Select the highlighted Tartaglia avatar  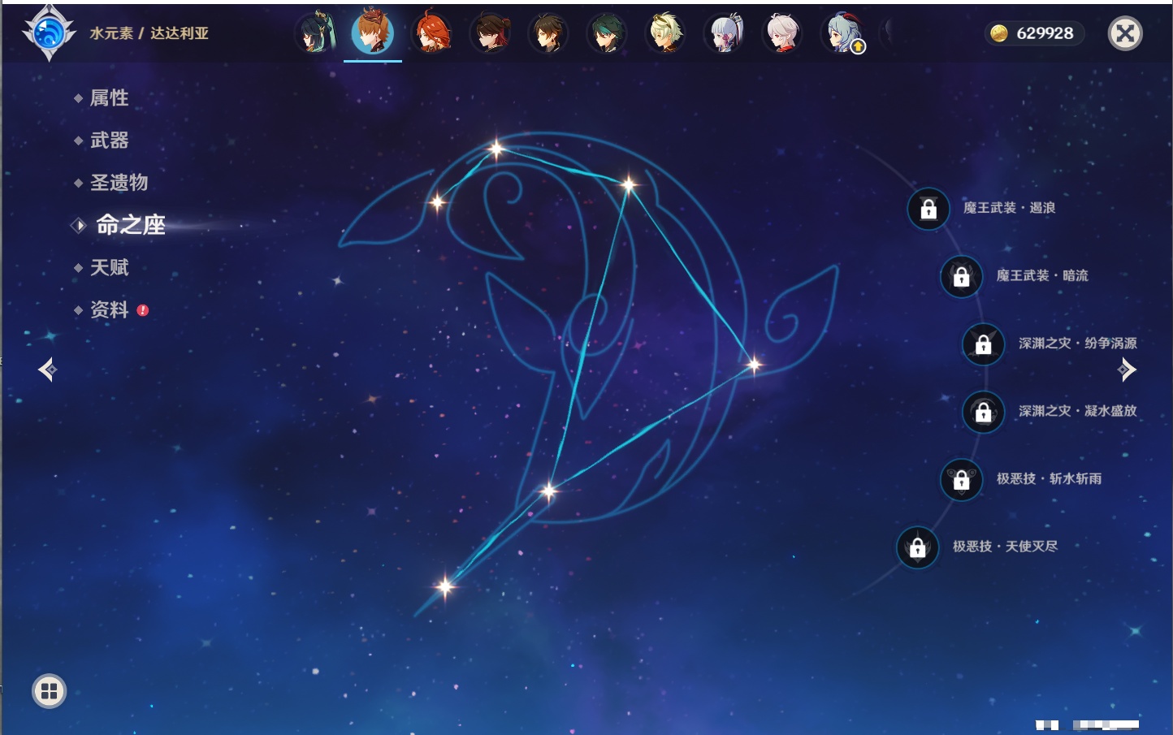coord(373,32)
